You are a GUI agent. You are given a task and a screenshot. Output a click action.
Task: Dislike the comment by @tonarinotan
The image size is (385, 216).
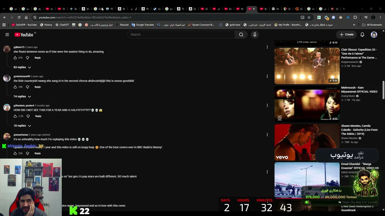tap(27, 153)
